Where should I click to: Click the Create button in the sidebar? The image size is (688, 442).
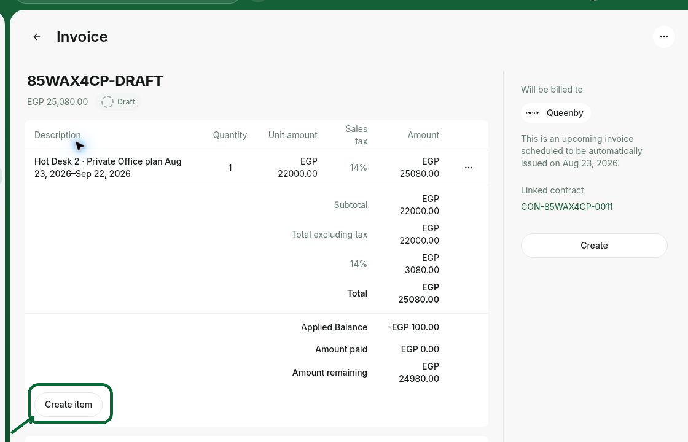coord(593,246)
